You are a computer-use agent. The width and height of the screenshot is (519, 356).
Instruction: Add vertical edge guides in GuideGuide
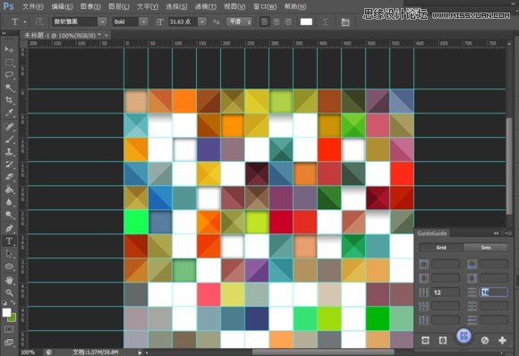click(443, 341)
